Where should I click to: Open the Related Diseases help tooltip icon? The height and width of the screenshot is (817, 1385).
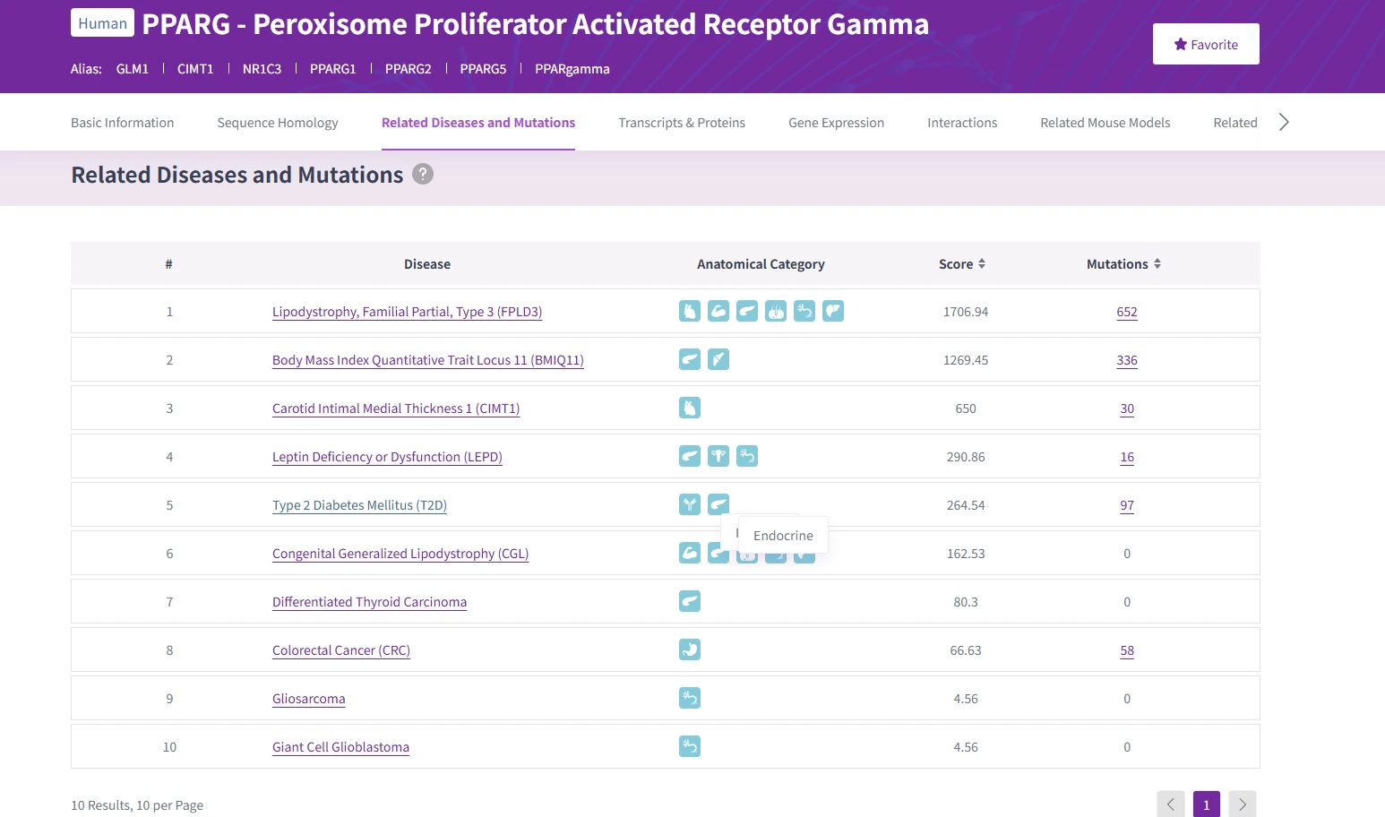(x=422, y=175)
